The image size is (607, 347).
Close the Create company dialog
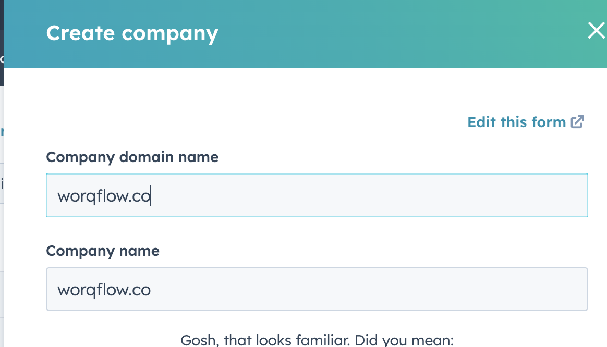(x=596, y=31)
